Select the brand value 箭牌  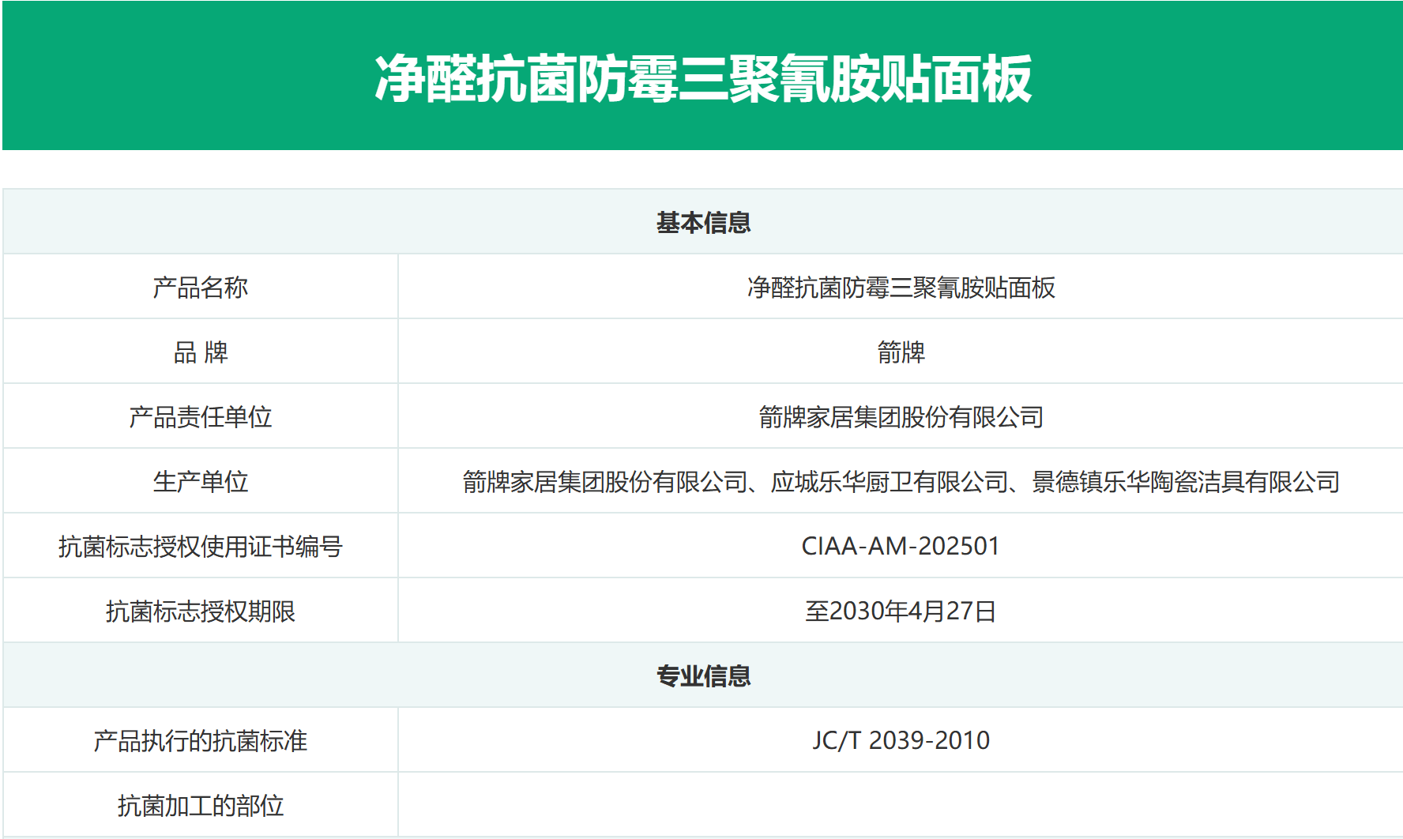click(x=901, y=352)
